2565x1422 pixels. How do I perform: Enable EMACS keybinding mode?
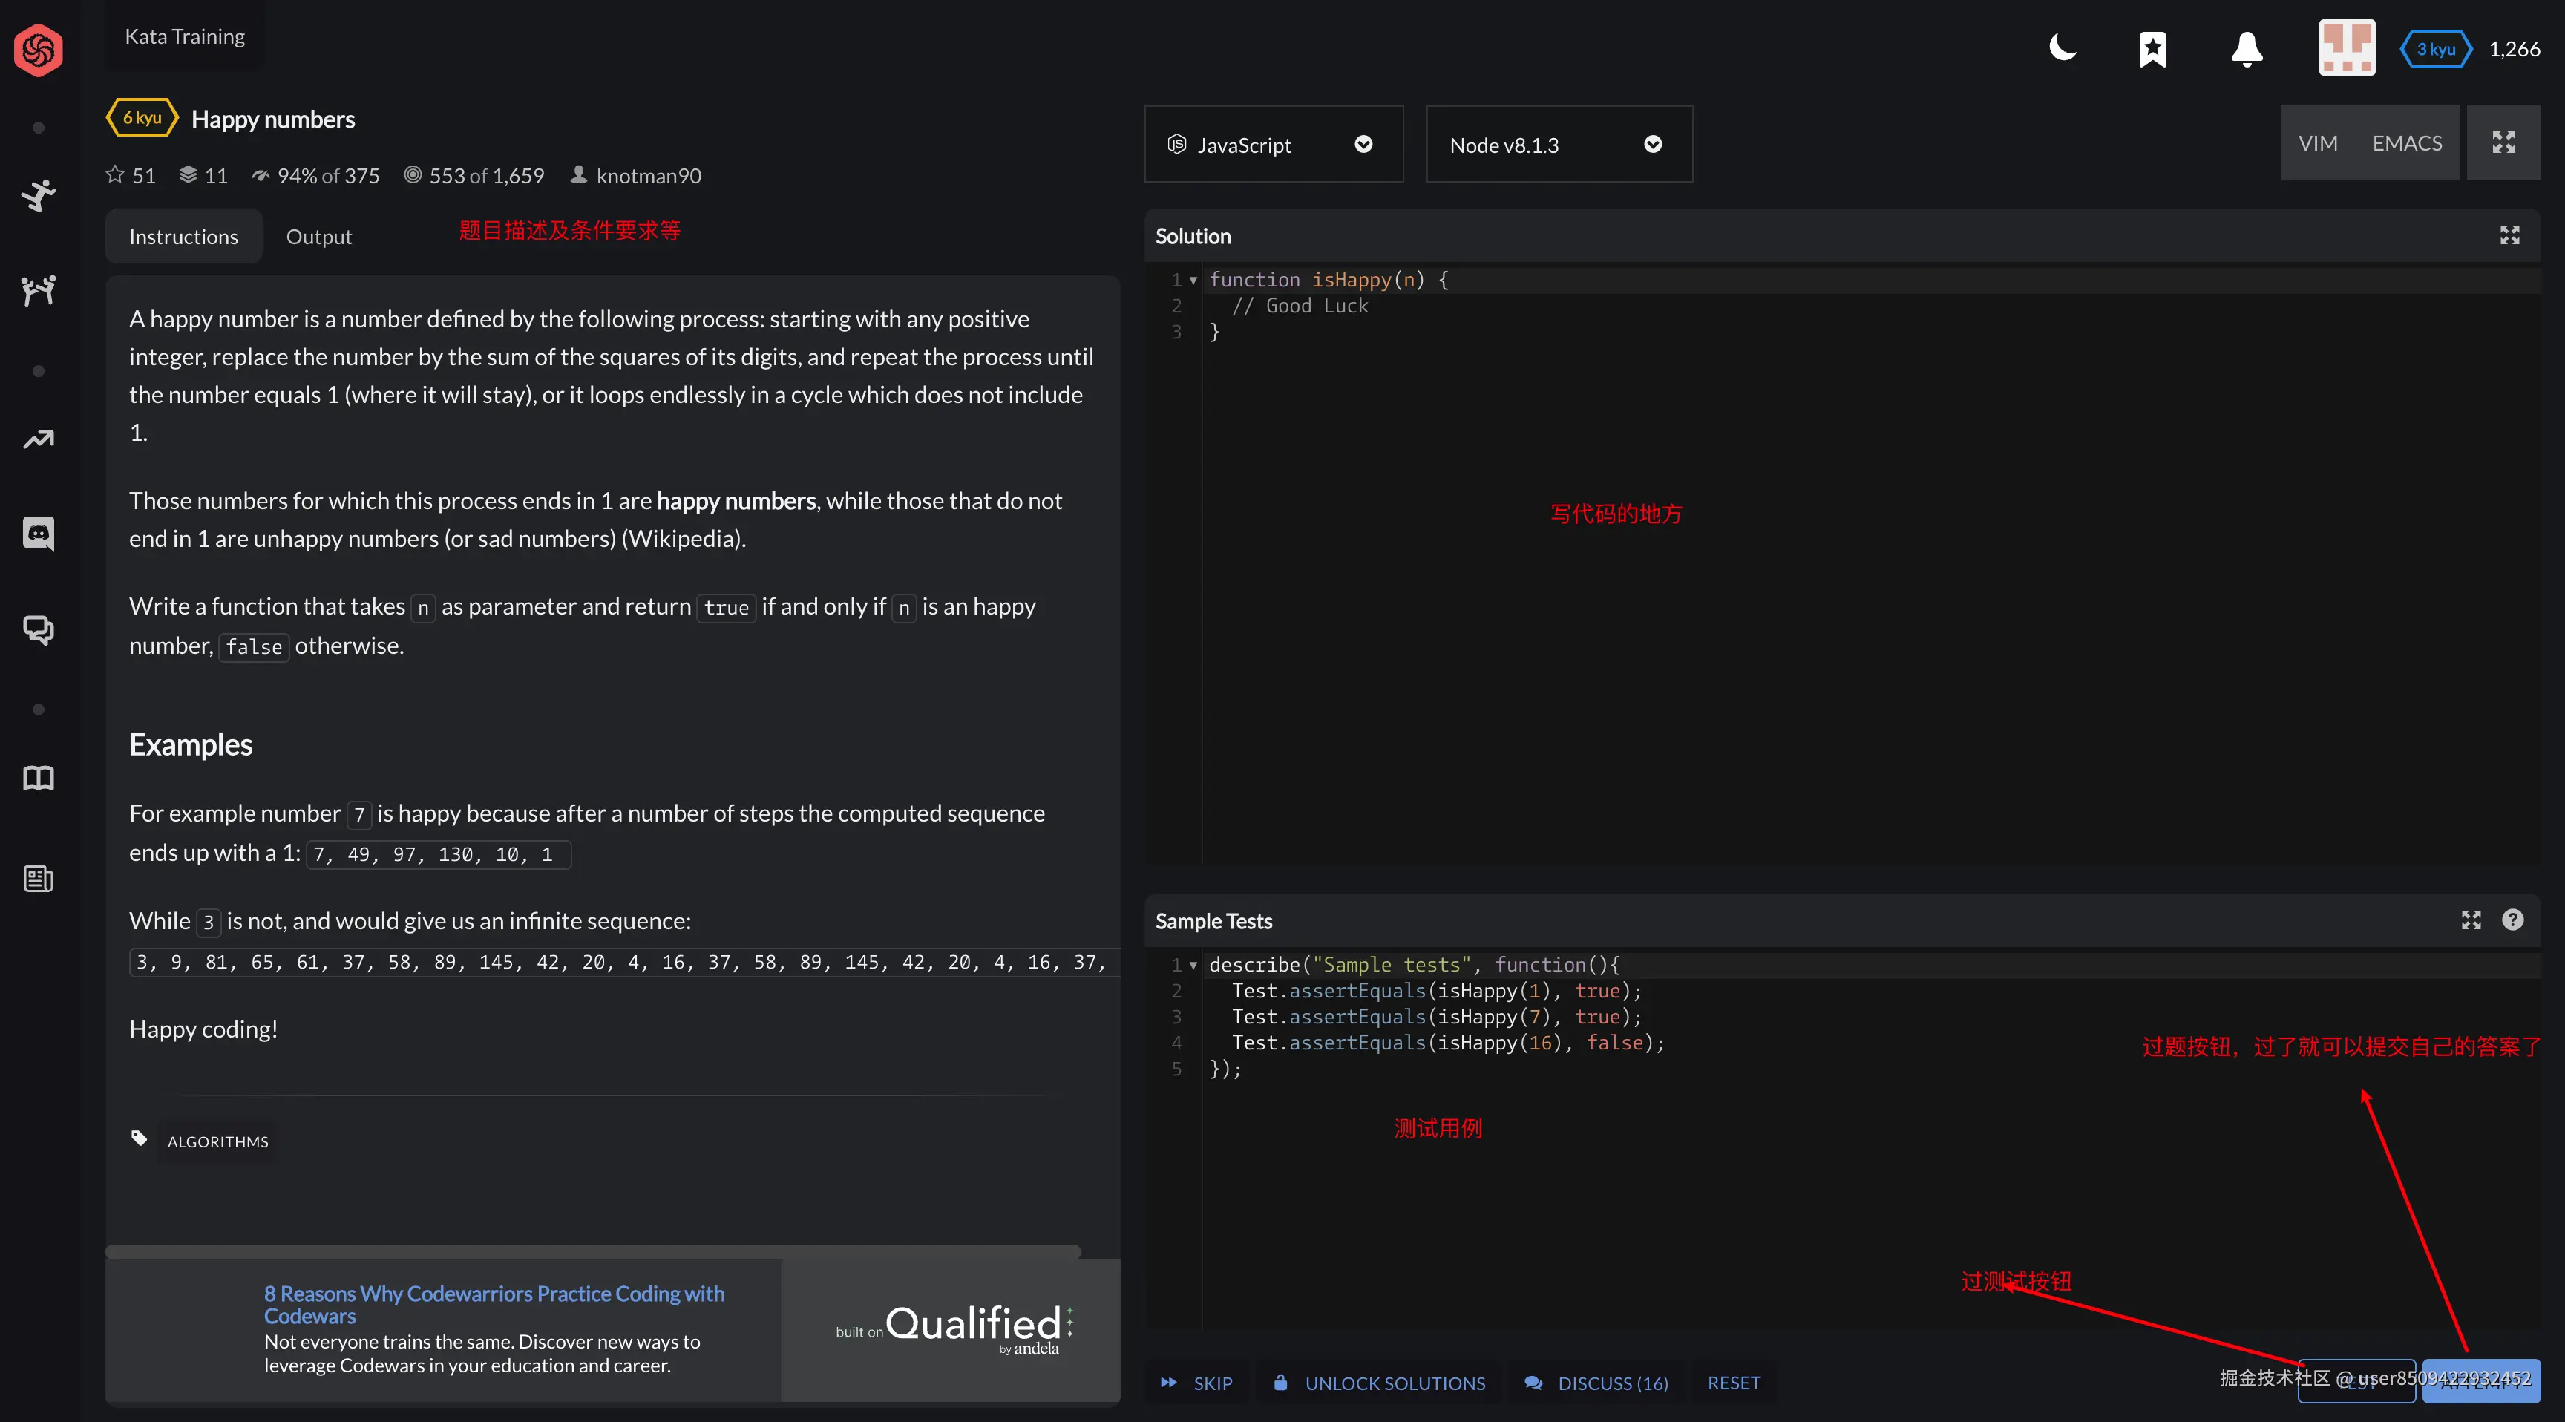point(2407,143)
